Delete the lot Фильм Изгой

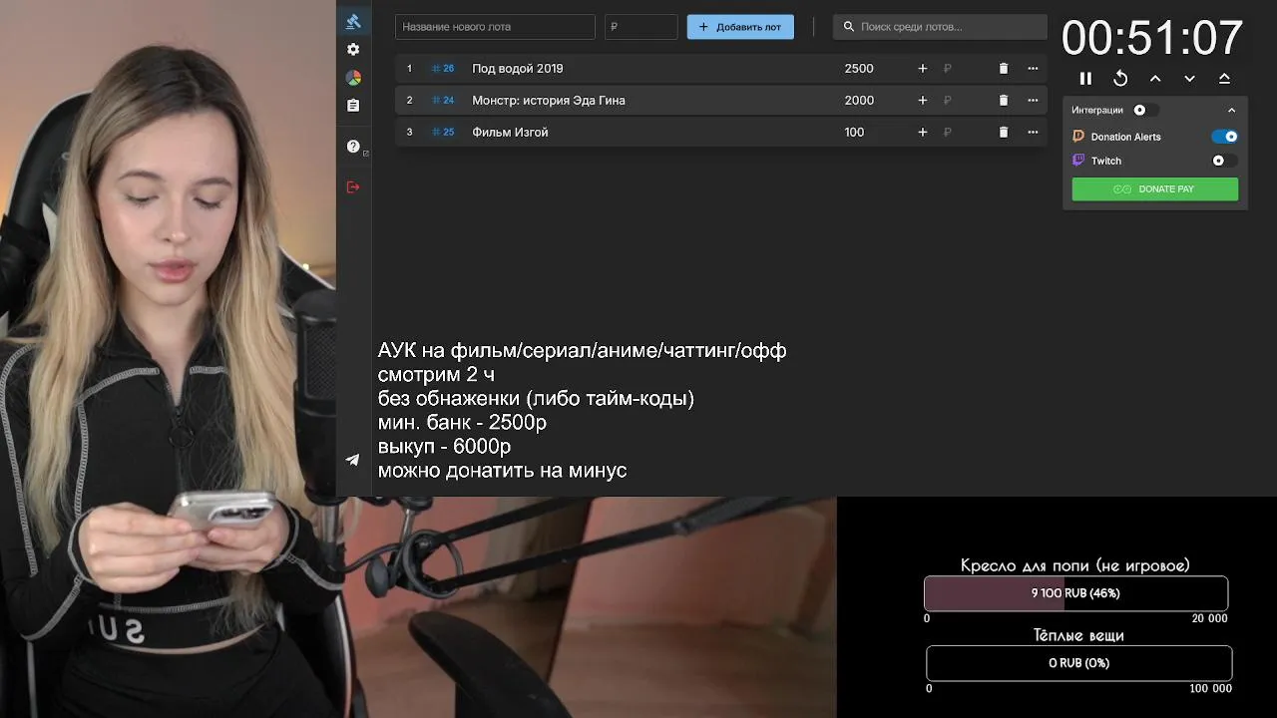point(1004,133)
